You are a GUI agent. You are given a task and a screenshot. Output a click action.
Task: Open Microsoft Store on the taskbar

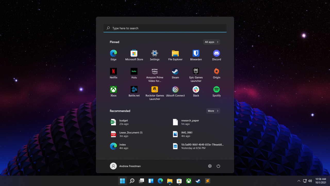179,181
